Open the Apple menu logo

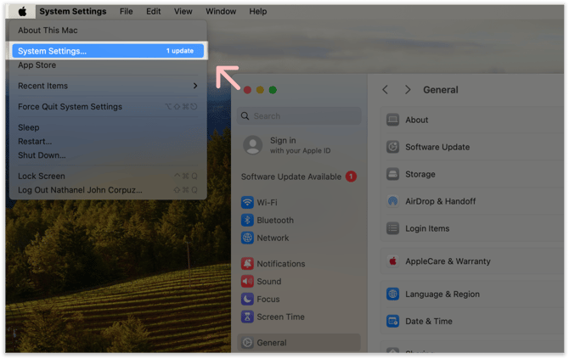22,11
